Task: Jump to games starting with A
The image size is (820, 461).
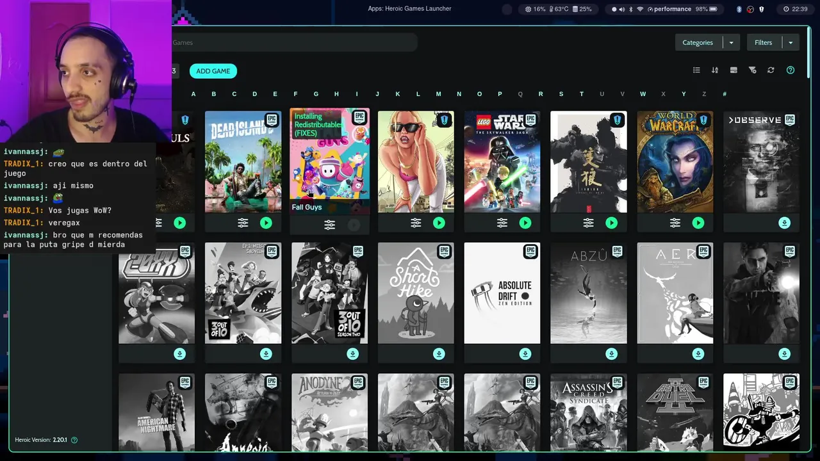Action: click(193, 94)
